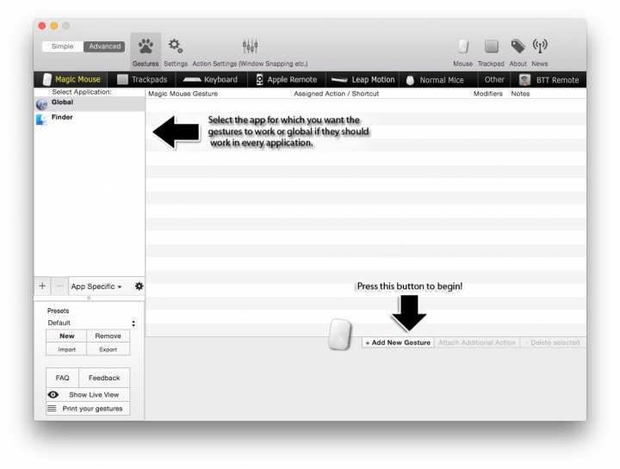Click the Magic Mouse image near Add Gesture
620x469 pixels.
[x=340, y=334]
